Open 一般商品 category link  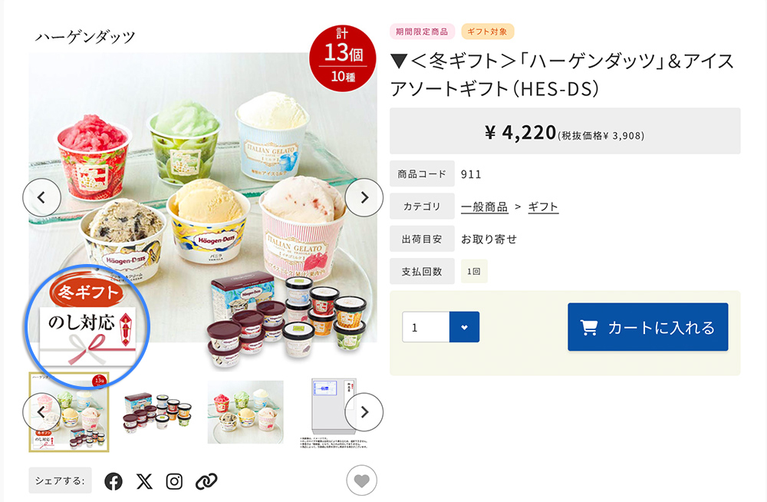pos(484,206)
